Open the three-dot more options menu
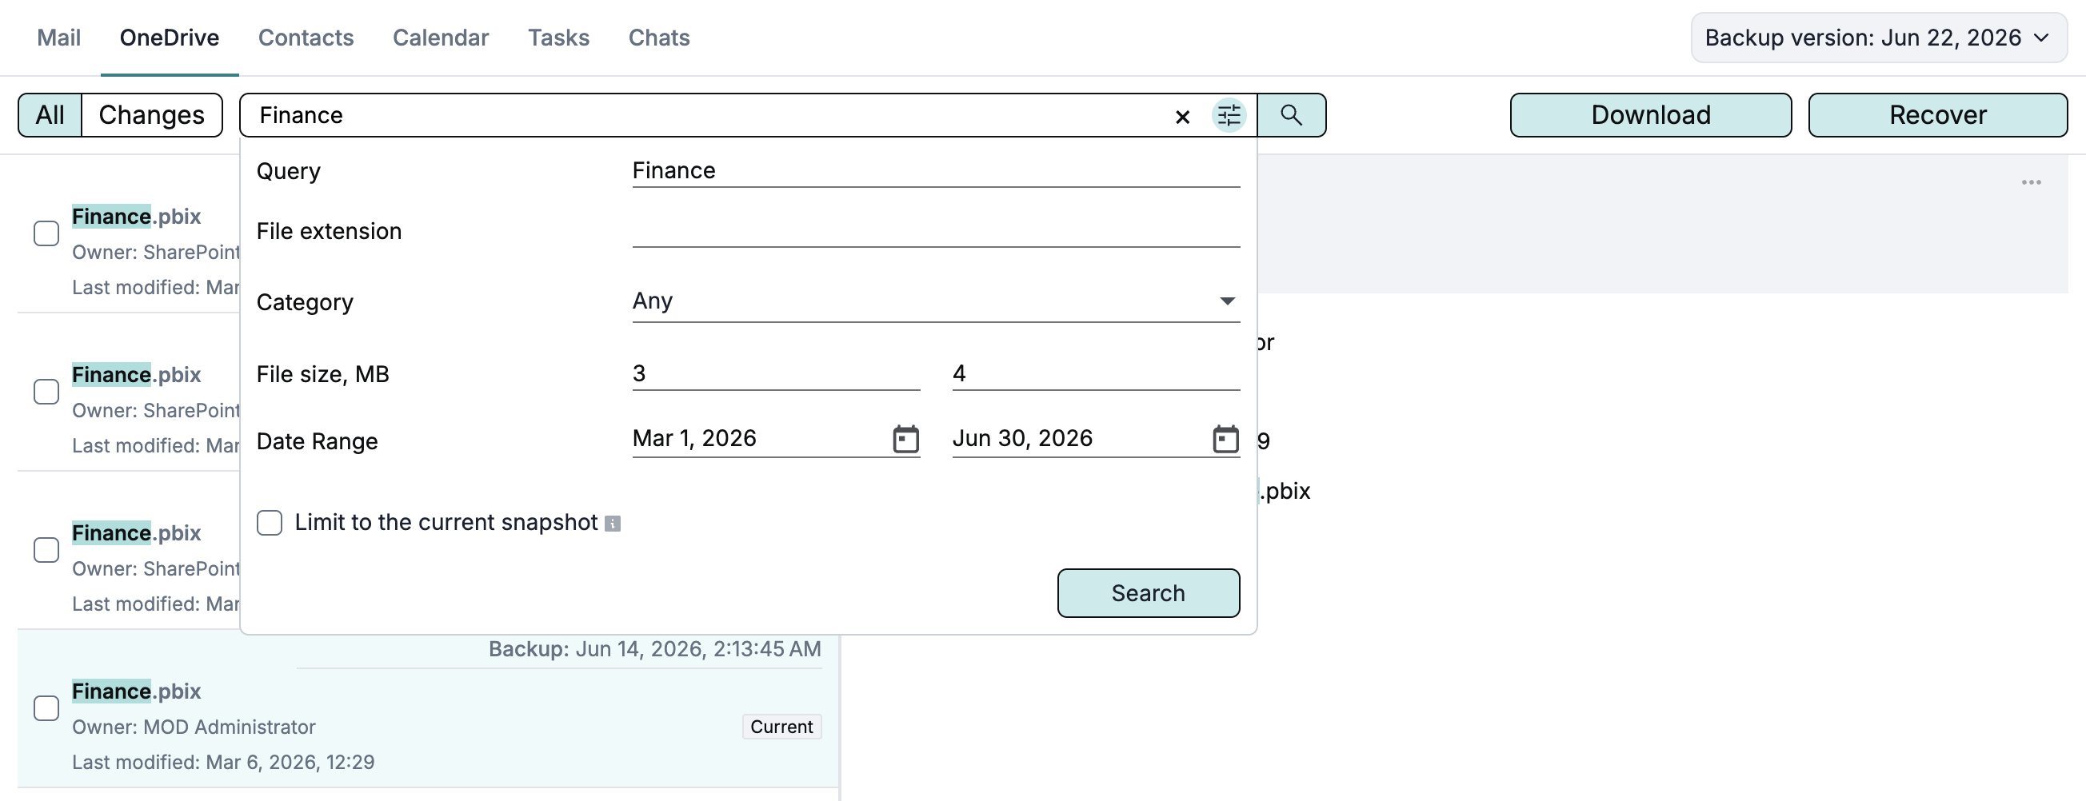Image resolution: width=2086 pixels, height=801 pixels. (2031, 183)
